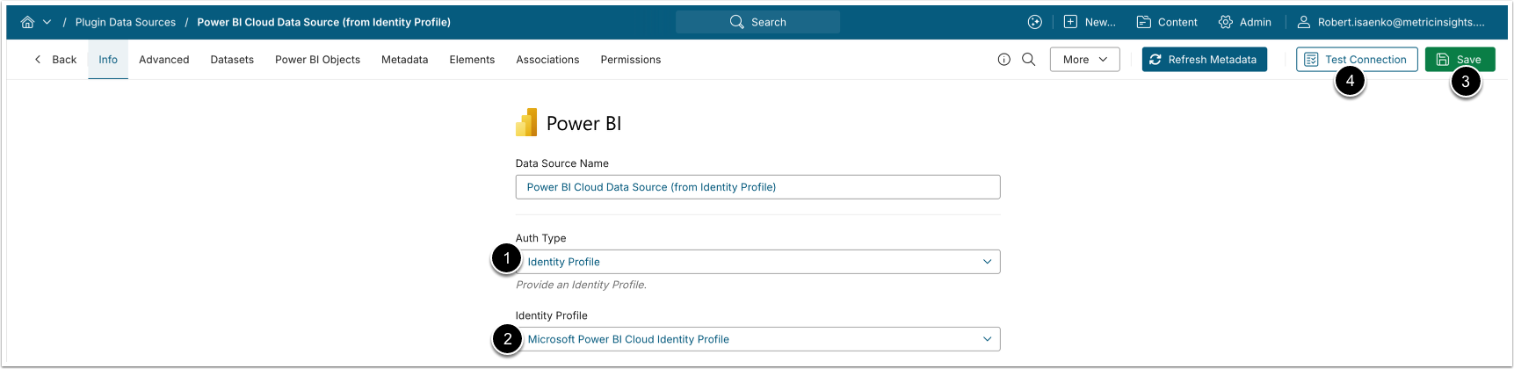Open the Content menu
The height and width of the screenshot is (369, 1514).
click(1167, 22)
